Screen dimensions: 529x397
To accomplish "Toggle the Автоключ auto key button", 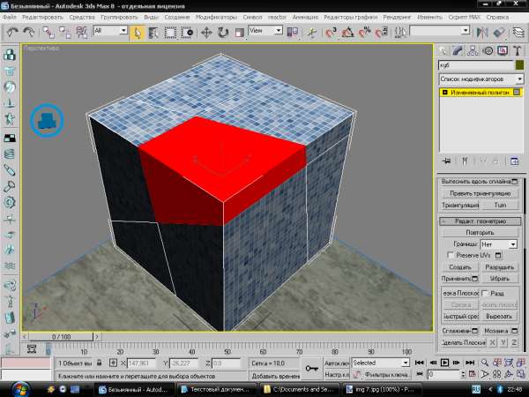I will (x=336, y=363).
